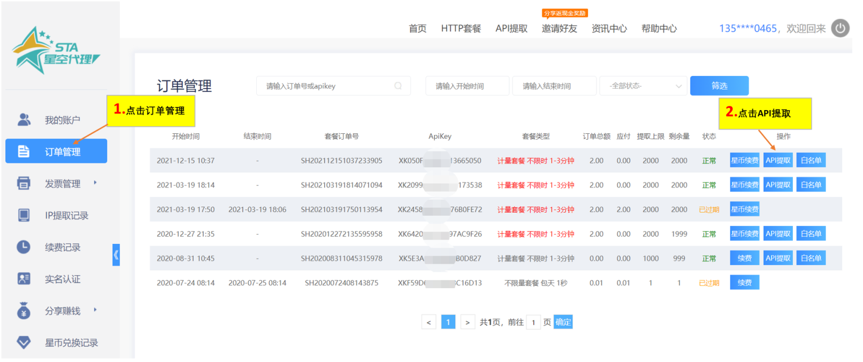Click API提取 for order SH202112151037233905
863x362 pixels.
point(778,160)
